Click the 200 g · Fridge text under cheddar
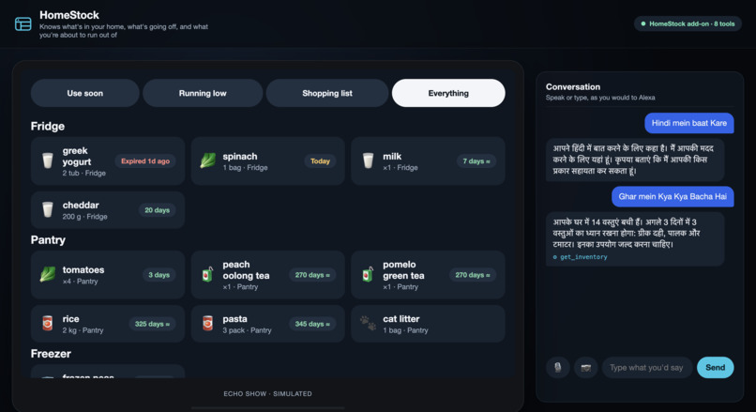 (84, 217)
